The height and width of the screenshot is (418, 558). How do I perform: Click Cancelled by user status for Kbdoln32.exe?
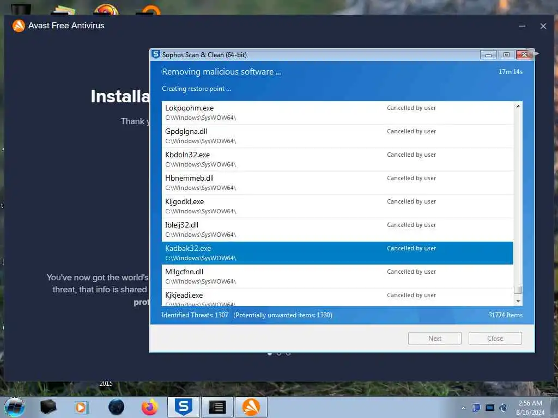point(411,155)
